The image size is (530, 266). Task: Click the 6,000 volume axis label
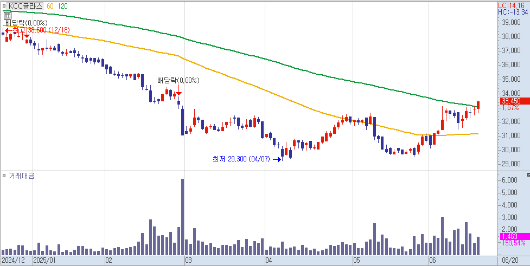509,180
